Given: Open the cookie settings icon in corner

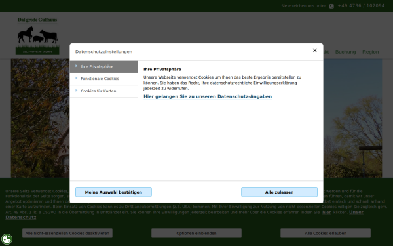Looking at the screenshot, I should point(7,239).
